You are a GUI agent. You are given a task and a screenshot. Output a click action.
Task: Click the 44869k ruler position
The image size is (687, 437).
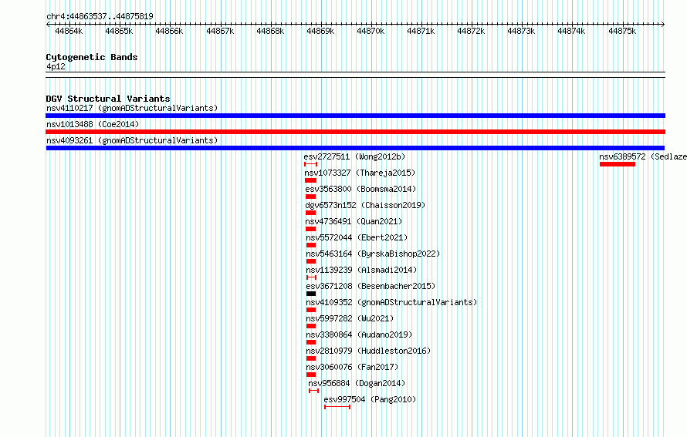pos(320,31)
